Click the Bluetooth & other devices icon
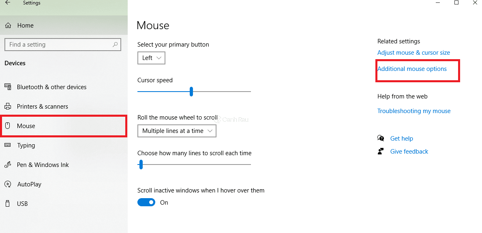 (8, 87)
